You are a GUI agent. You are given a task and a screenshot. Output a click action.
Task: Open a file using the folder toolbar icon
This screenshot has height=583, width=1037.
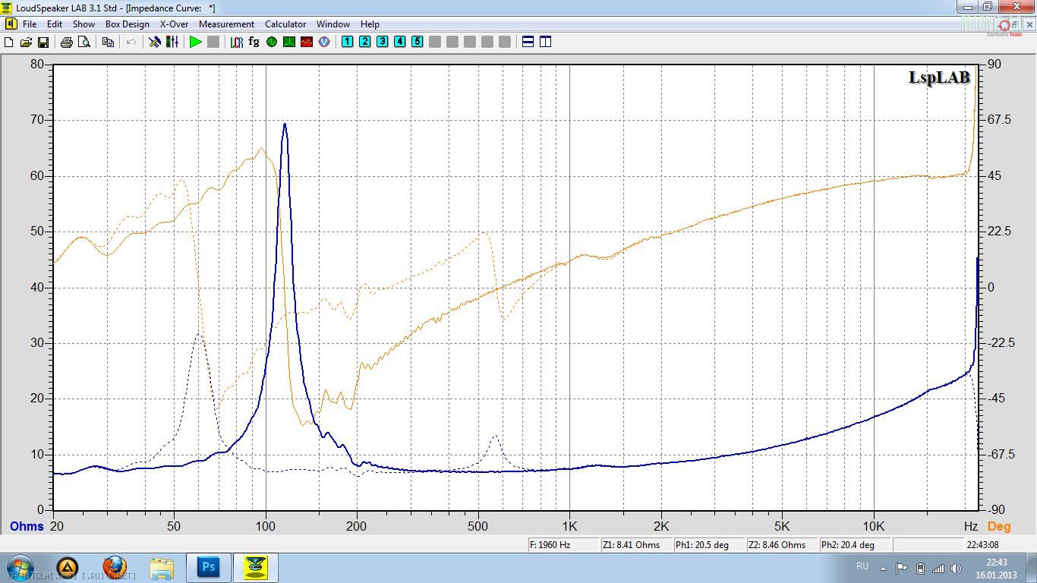26,42
